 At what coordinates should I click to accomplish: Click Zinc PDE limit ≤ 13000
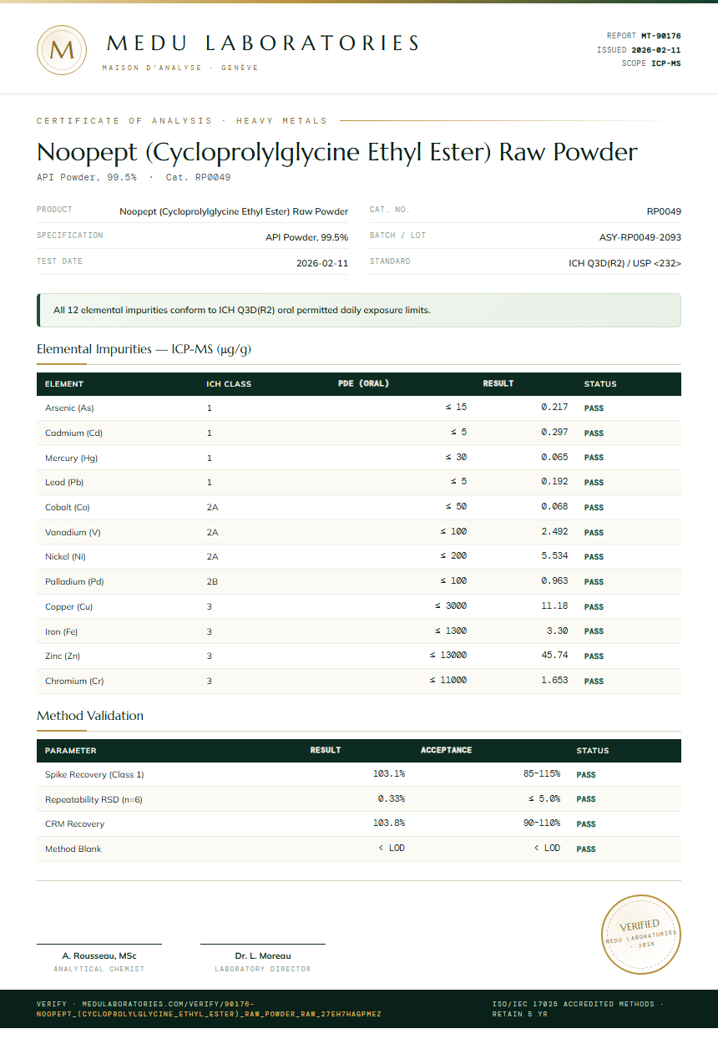pos(448,655)
